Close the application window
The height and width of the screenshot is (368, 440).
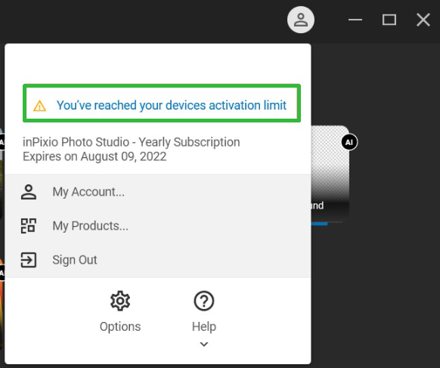(423, 20)
